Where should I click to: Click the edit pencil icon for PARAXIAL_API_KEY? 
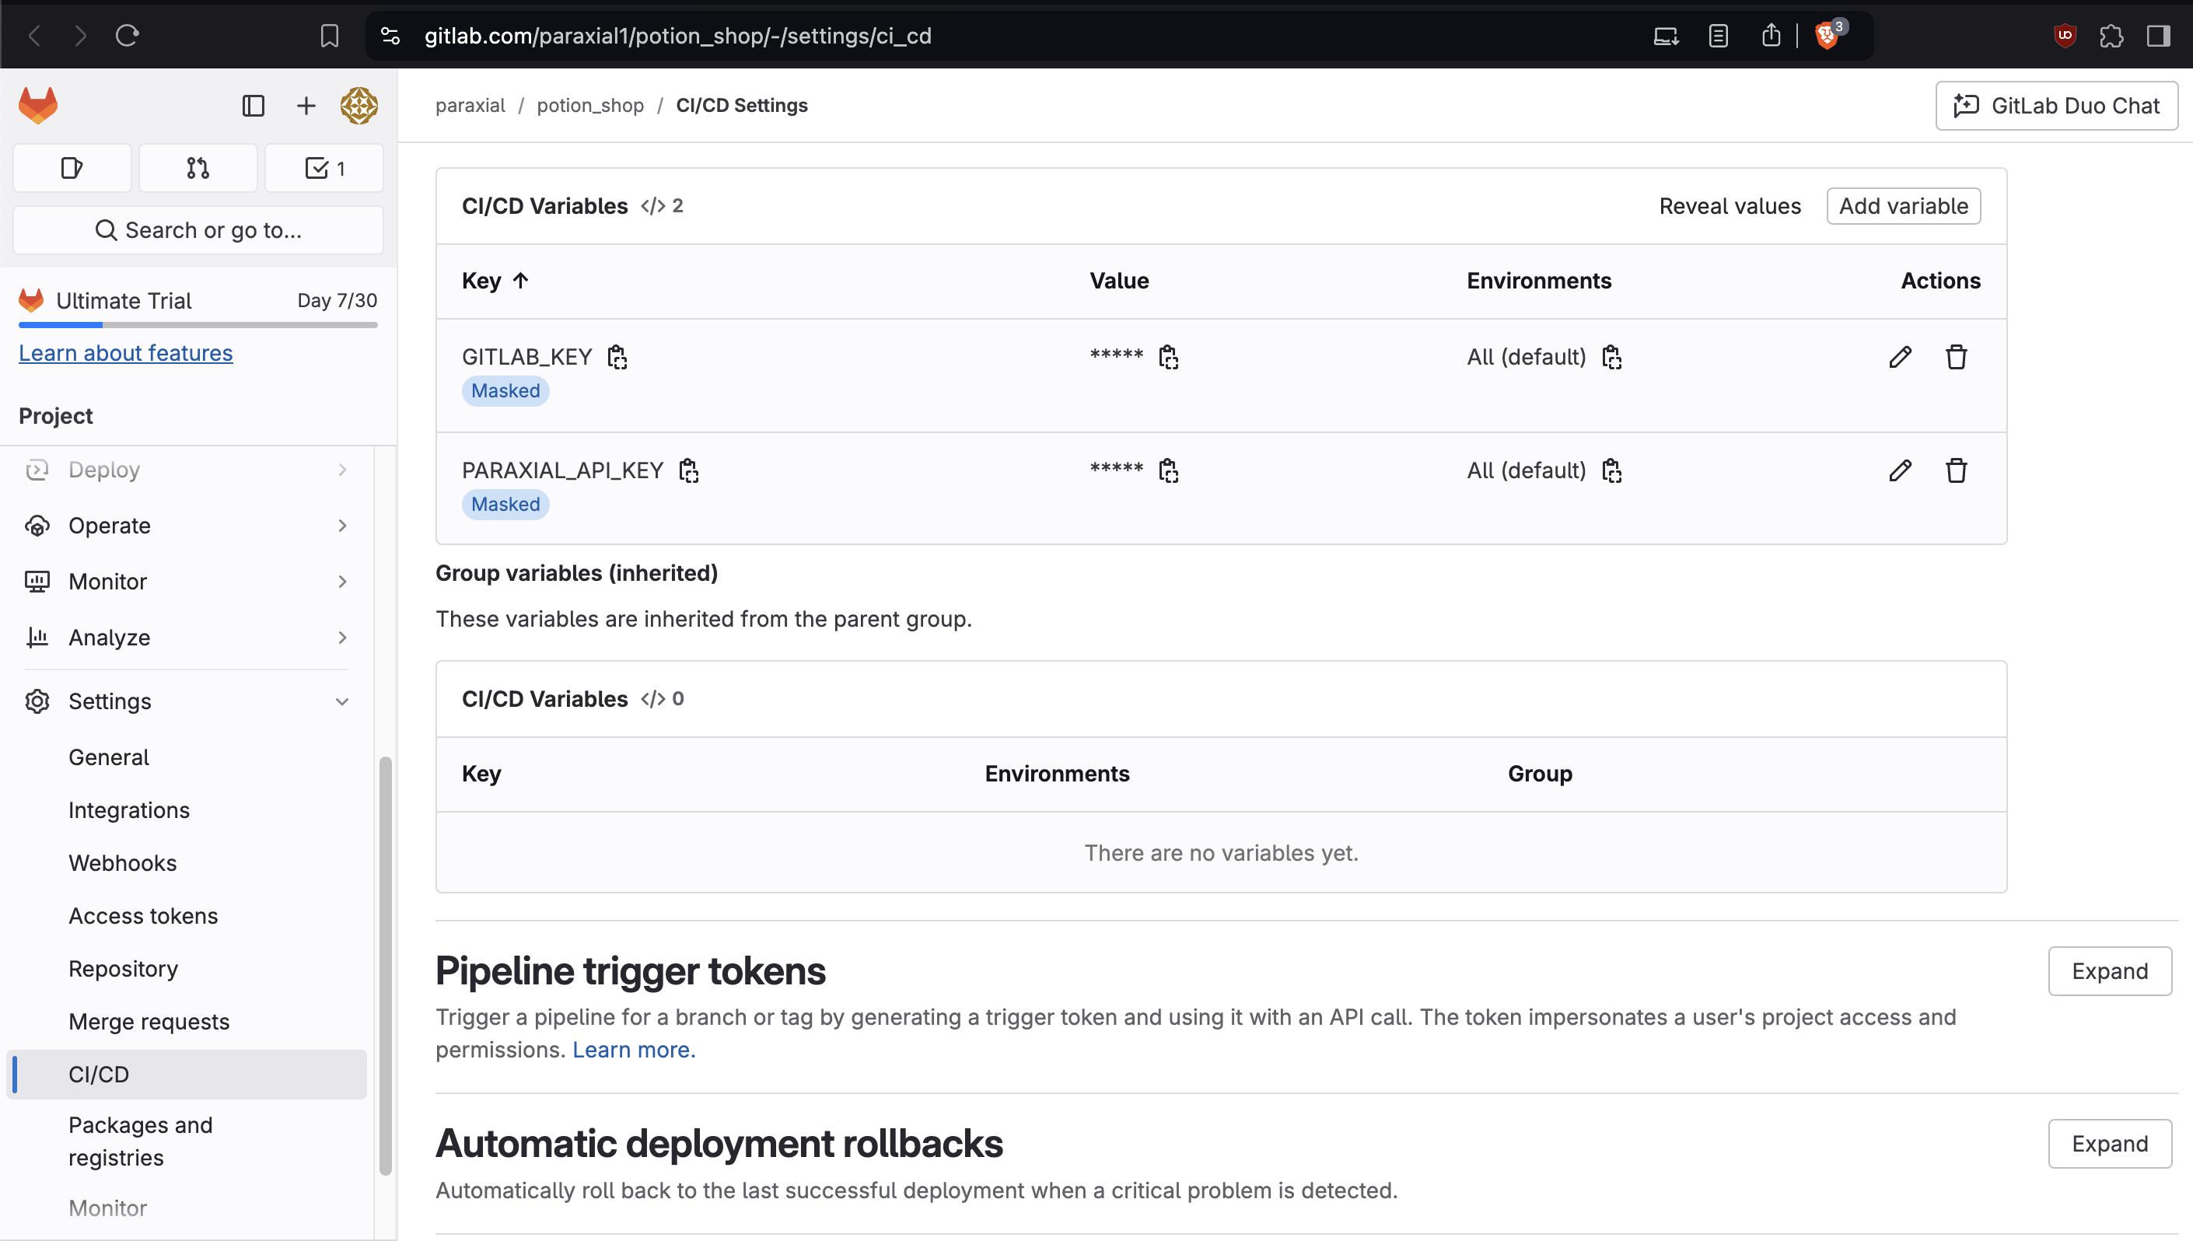coord(1901,470)
